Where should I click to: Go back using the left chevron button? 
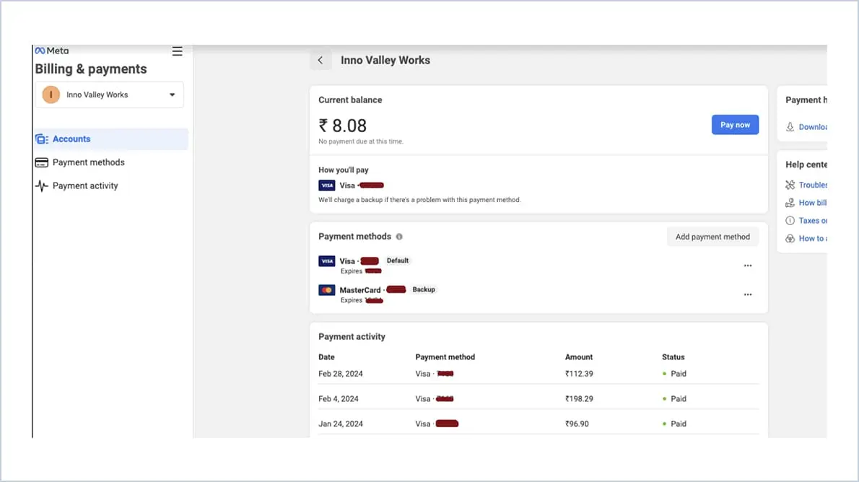[321, 61]
